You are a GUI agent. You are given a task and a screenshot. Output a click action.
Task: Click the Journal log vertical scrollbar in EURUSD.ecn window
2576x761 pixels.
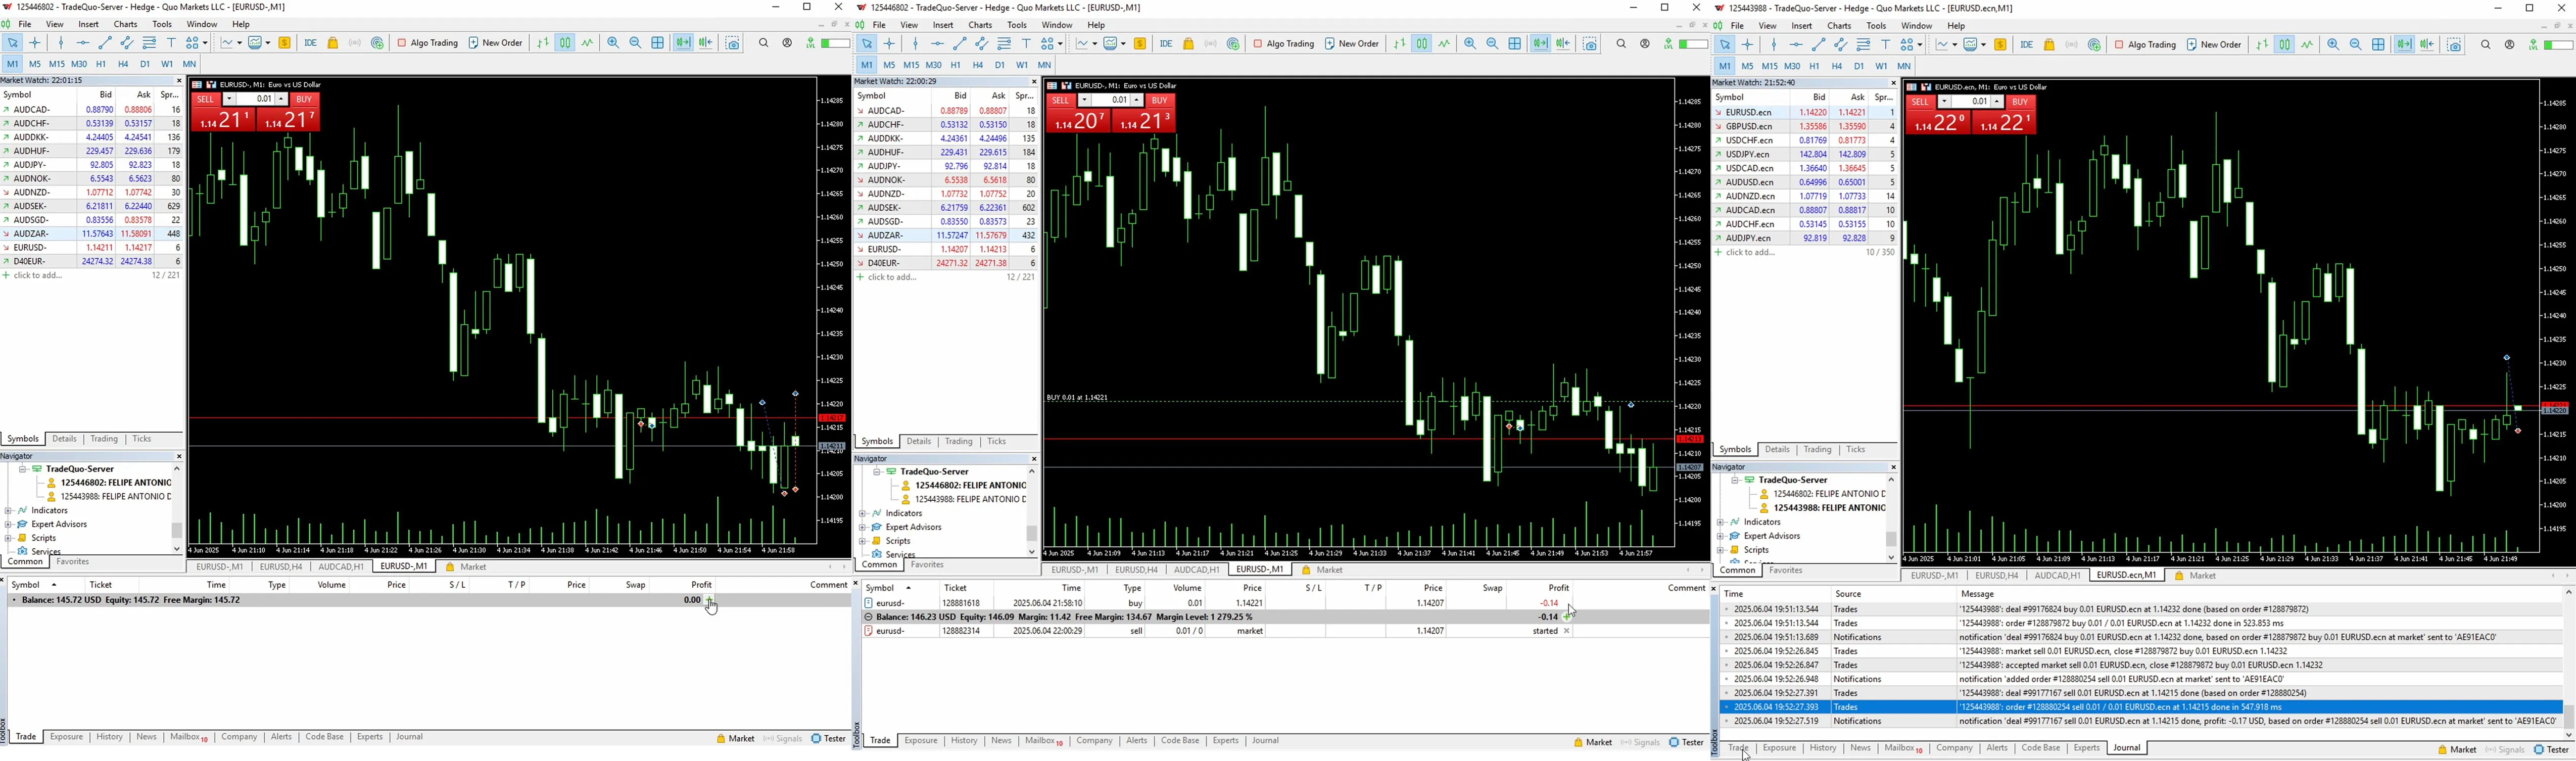coord(2568,665)
